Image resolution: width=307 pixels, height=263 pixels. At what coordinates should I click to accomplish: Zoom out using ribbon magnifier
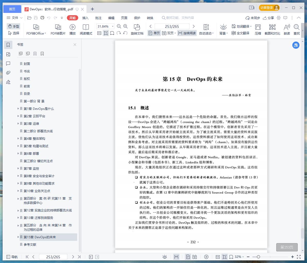click(119, 26)
